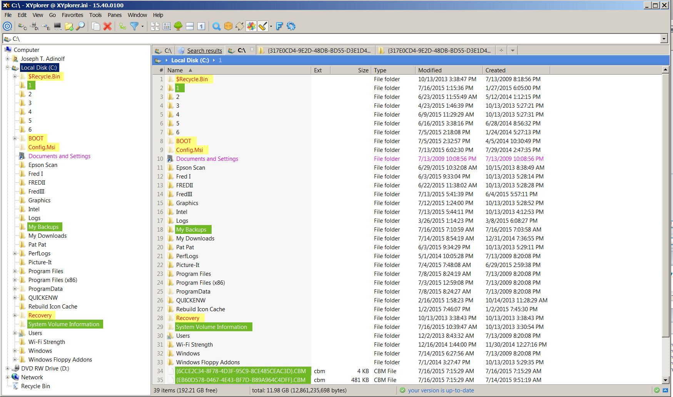
Task: Click the new tab plus button
Action: tap(501, 50)
